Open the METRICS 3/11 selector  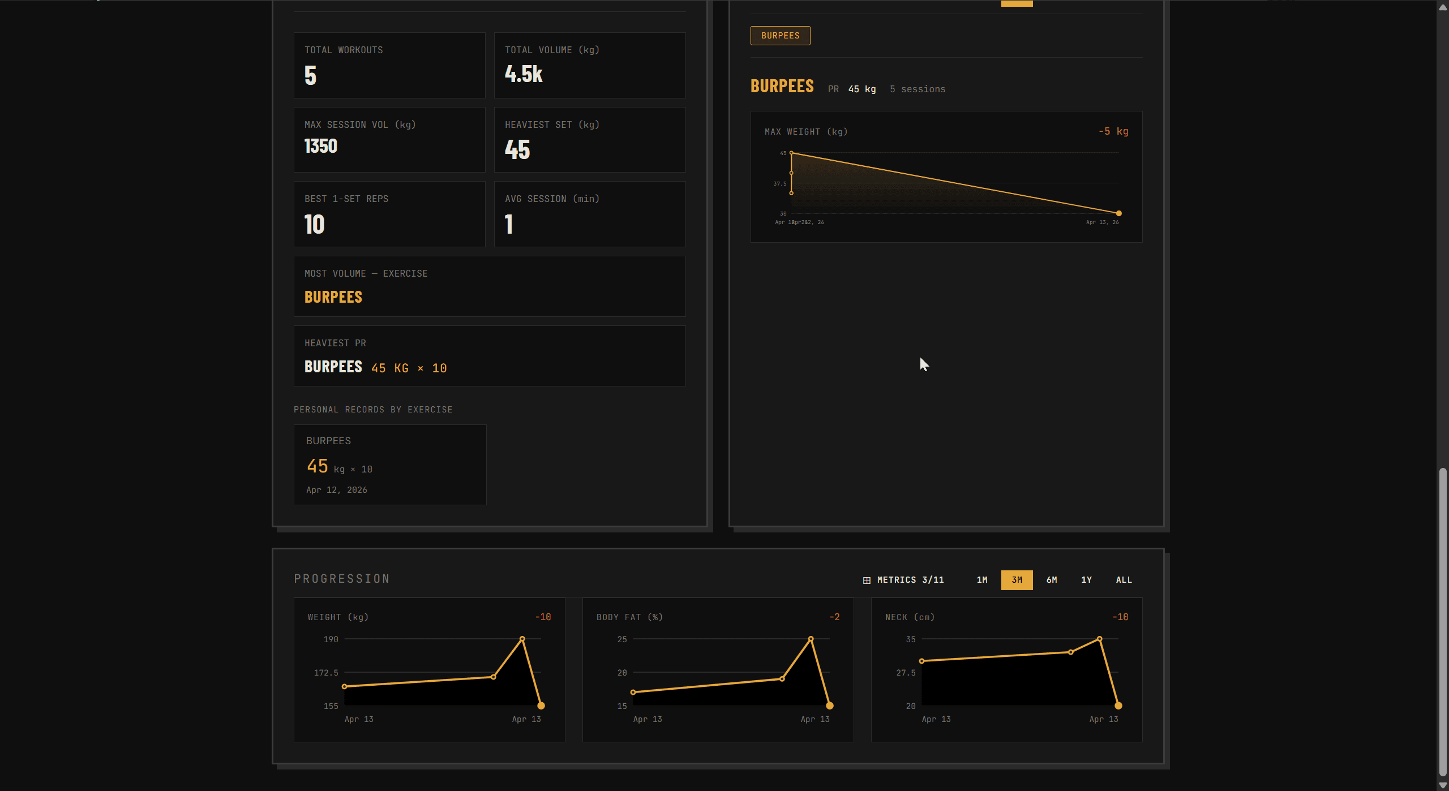click(903, 580)
